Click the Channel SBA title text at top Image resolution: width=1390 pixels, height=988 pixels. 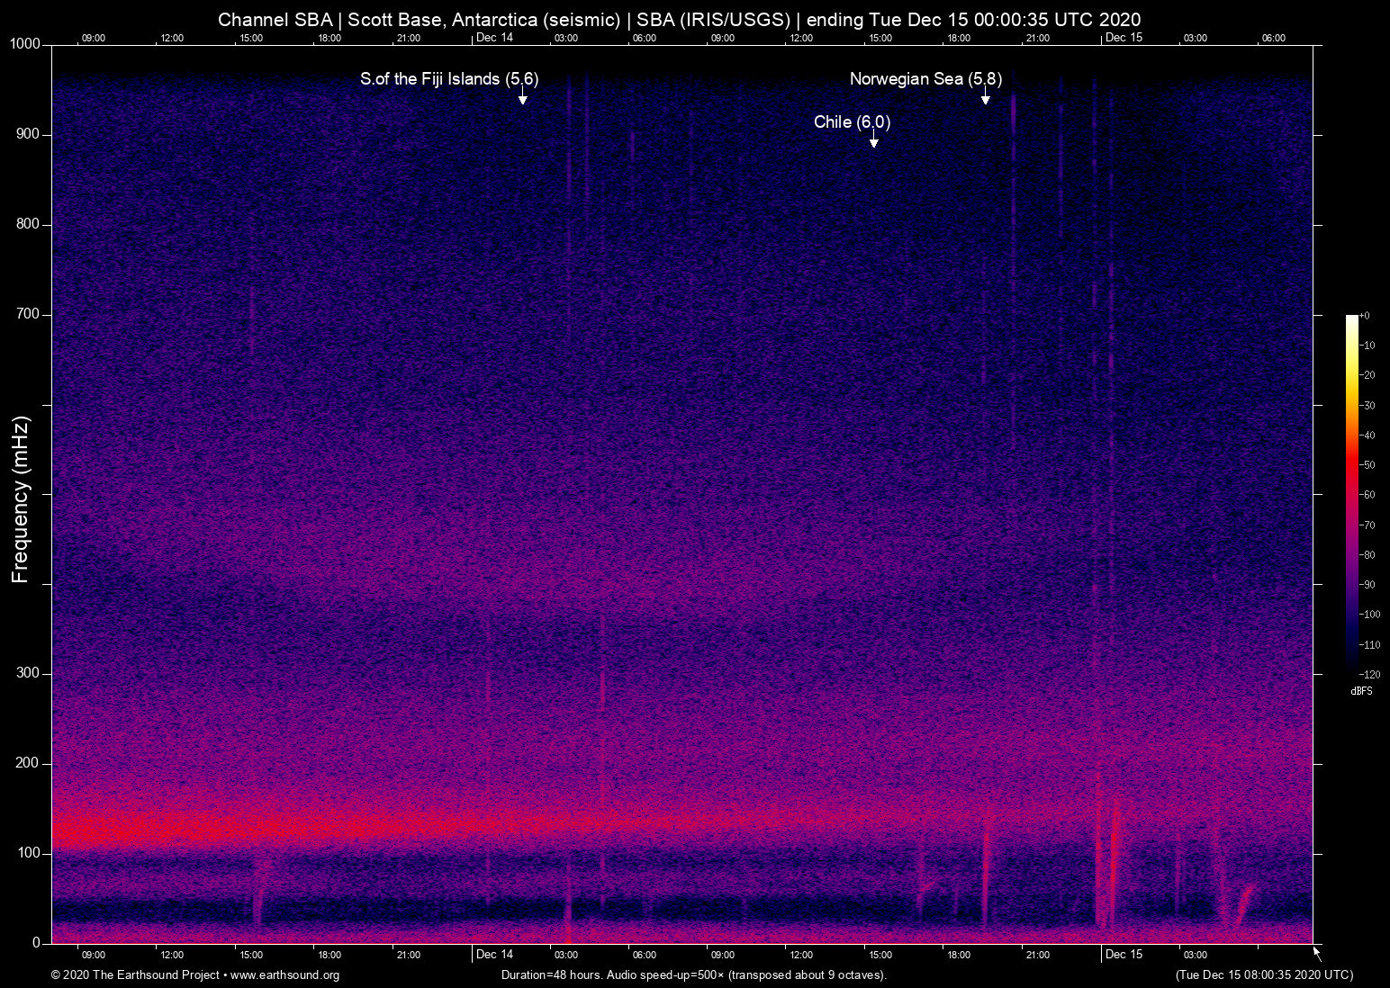[679, 20]
